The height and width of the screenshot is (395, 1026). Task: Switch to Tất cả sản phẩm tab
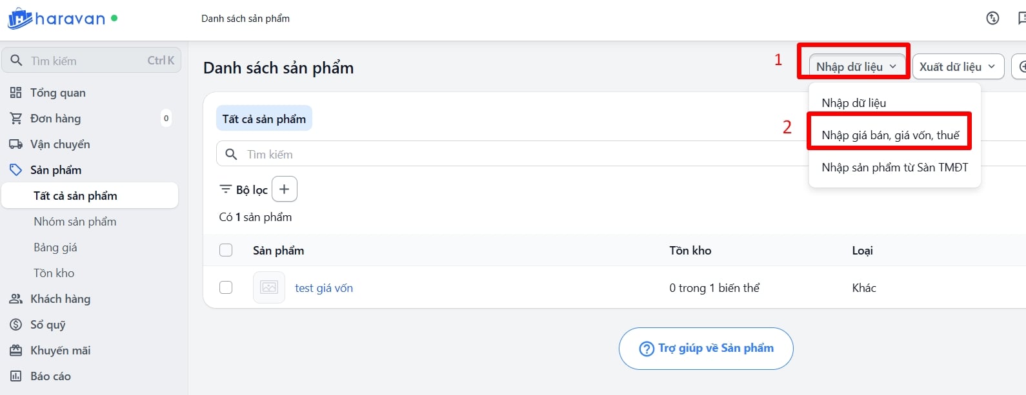tap(264, 119)
